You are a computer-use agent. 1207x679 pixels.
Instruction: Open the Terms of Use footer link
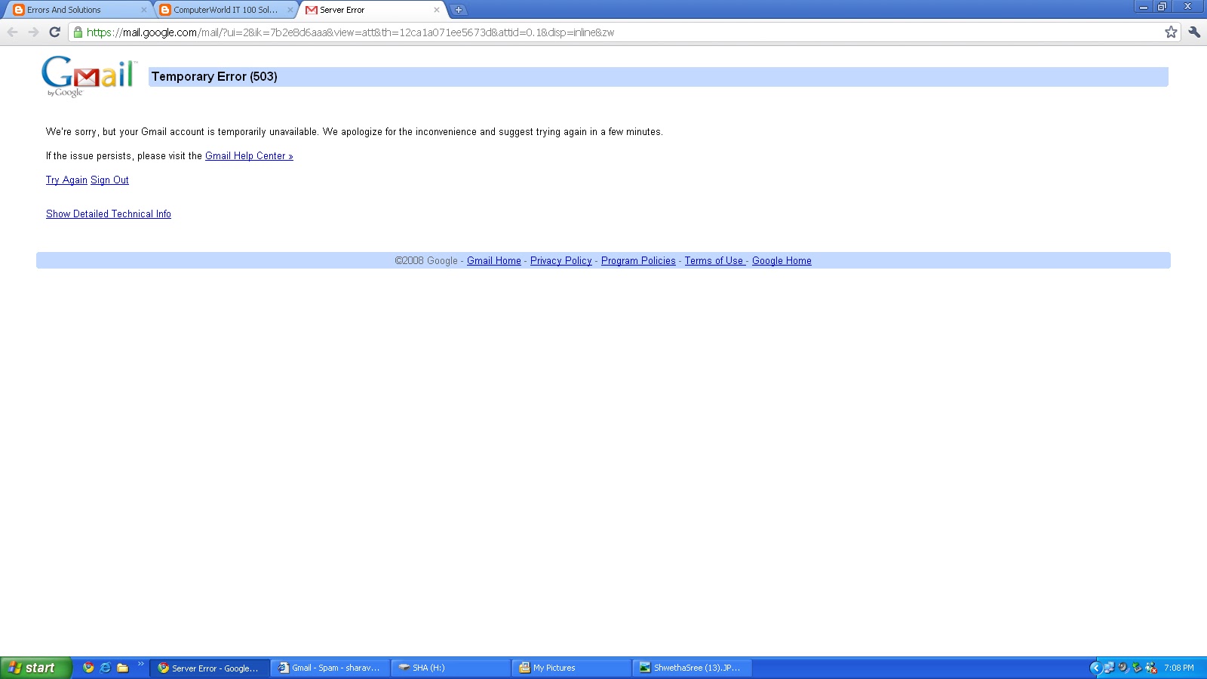click(x=714, y=261)
